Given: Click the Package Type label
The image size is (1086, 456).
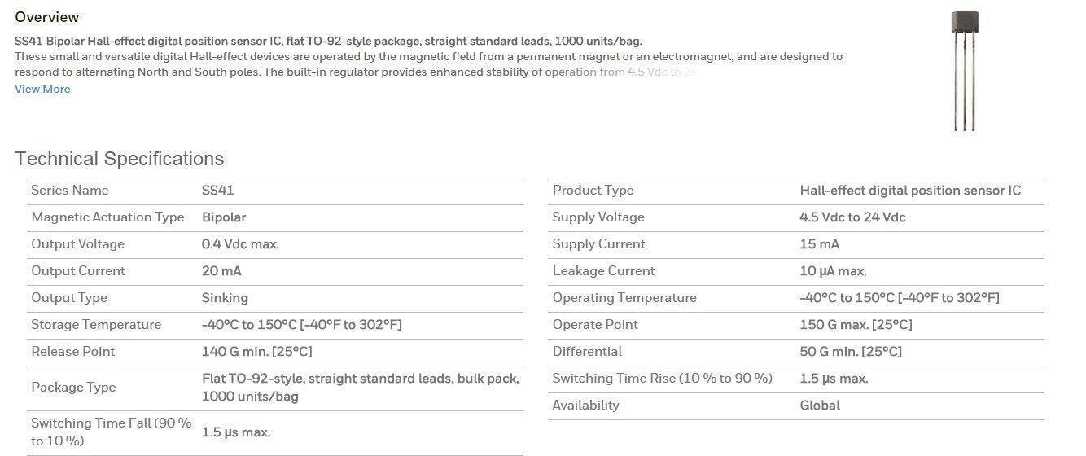Looking at the screenshot, I should coord(73,387).
